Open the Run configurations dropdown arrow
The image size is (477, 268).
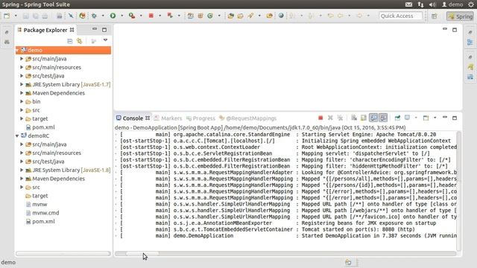[x=121, y=16]
